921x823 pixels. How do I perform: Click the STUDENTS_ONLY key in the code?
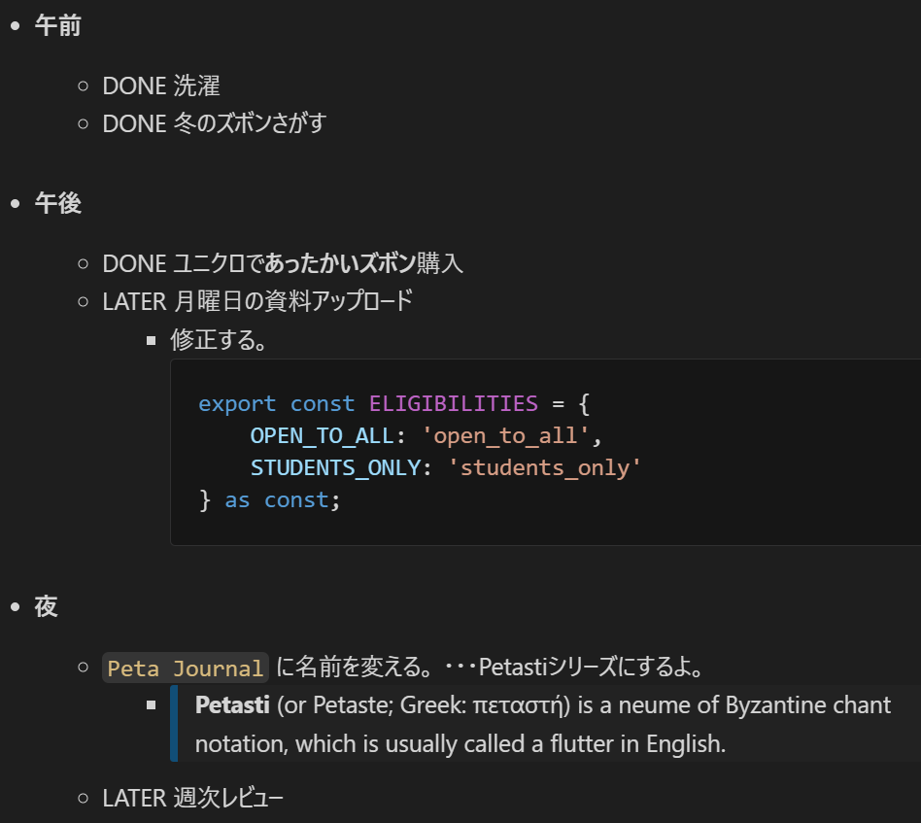pos(335,468)
